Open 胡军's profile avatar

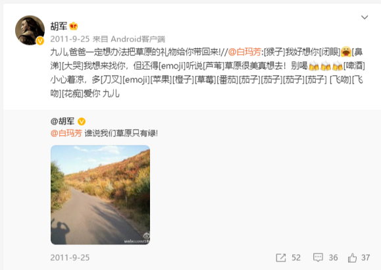[30, 30]
